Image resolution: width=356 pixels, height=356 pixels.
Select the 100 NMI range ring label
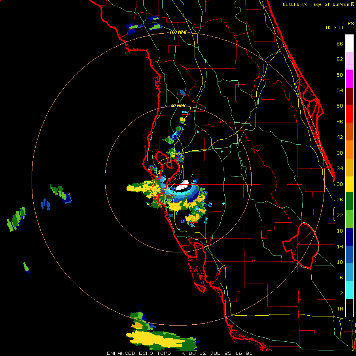[x=178, y=32]
